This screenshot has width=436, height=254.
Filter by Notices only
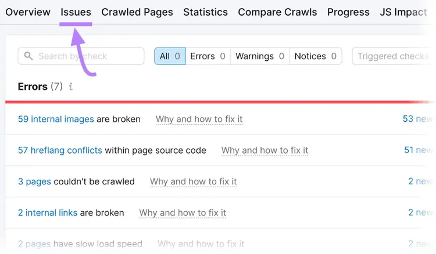316,56
